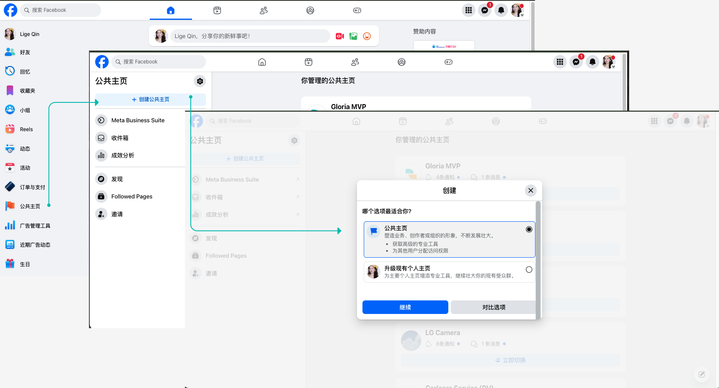This screenshot has width=719, height=388.
Task: Open Friends tab in background window top bar
Action: point(264,11)
